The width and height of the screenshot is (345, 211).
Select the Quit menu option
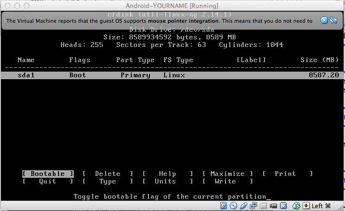[48, 182]
